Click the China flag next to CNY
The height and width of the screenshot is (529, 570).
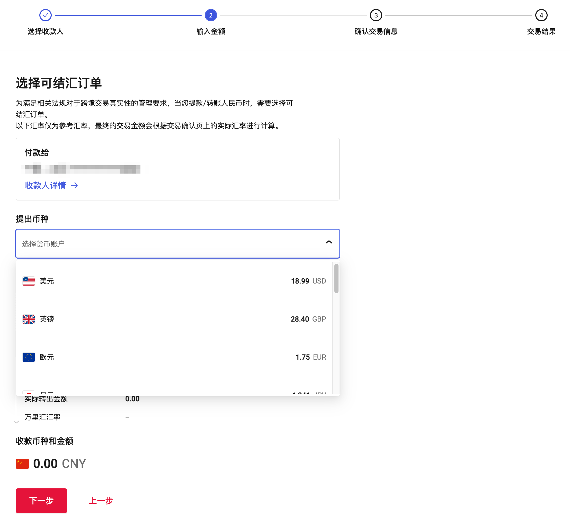pyautogui.click(x=22, y=463)
